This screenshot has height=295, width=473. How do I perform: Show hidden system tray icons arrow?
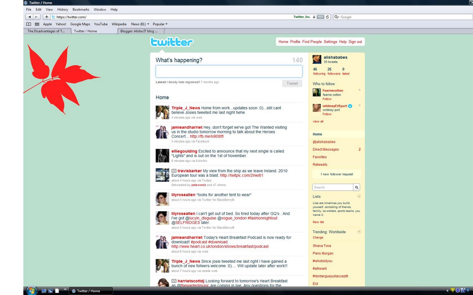point(448,291)
